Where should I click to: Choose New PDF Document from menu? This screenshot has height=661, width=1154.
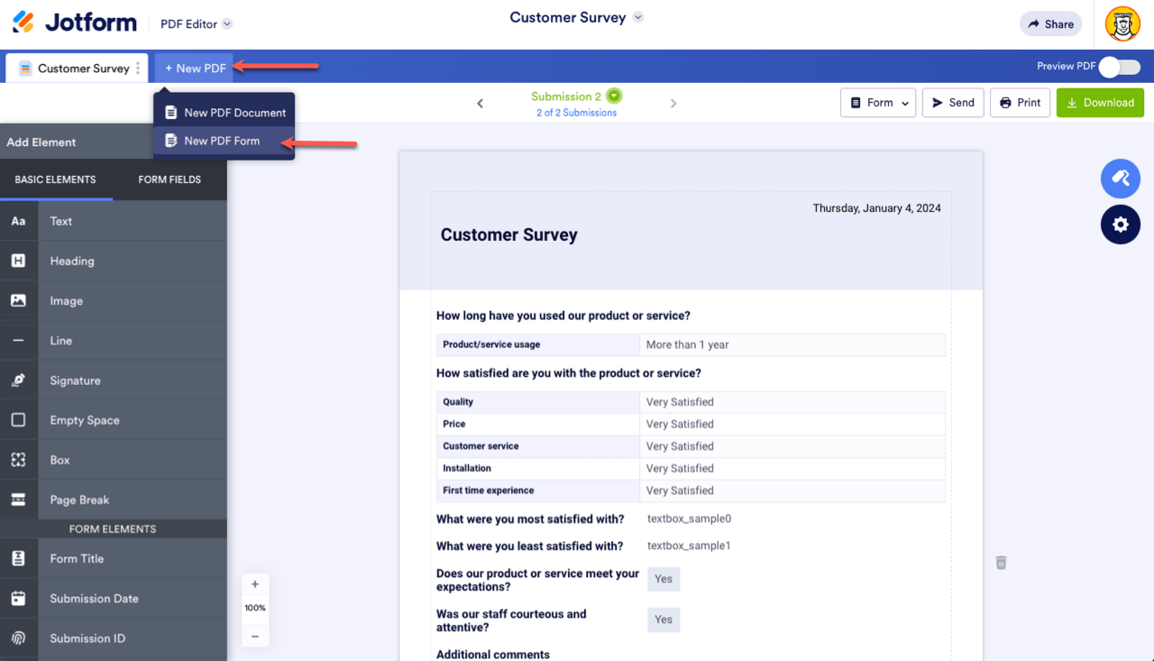pos(224,113)
